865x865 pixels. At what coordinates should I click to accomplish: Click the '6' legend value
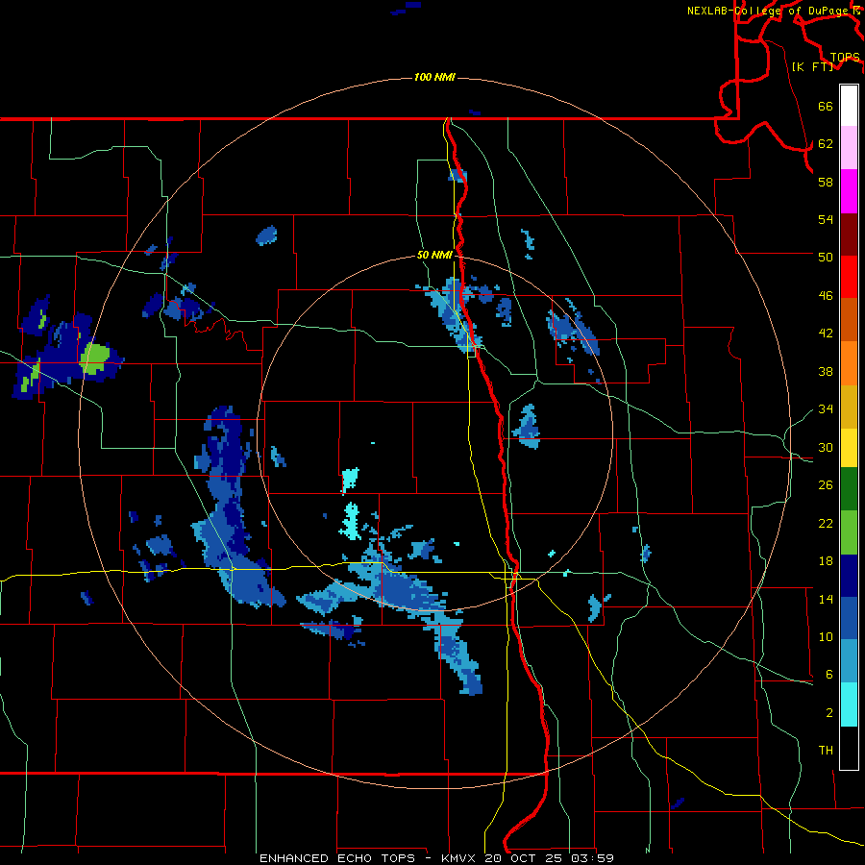(829, 675)
